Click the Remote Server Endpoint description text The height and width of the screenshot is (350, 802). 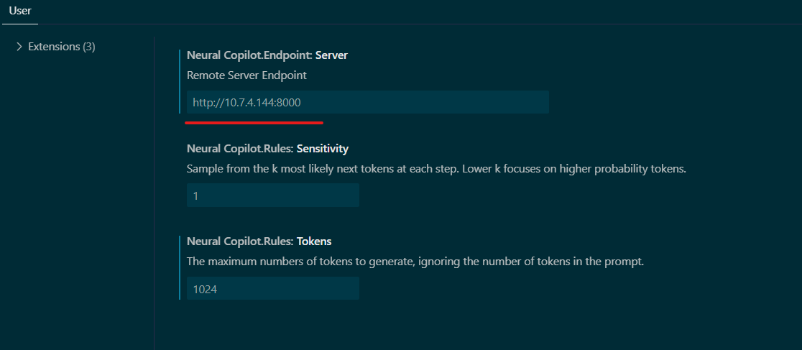246,75
